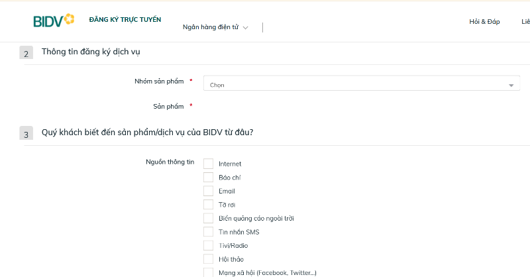
Task: Check the Mạng xã hội checkbox
Action: (x=208, y=272)
